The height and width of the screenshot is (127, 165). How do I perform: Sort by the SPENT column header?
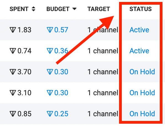pos(19,9)
